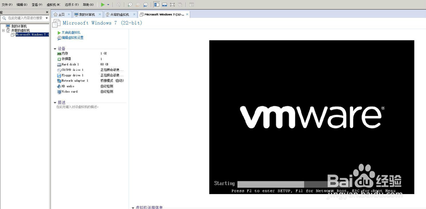The height and width of the screenshot is (209, 426).
Task: Click the console view toolbar icon
Action: click(x=192, y=5)
